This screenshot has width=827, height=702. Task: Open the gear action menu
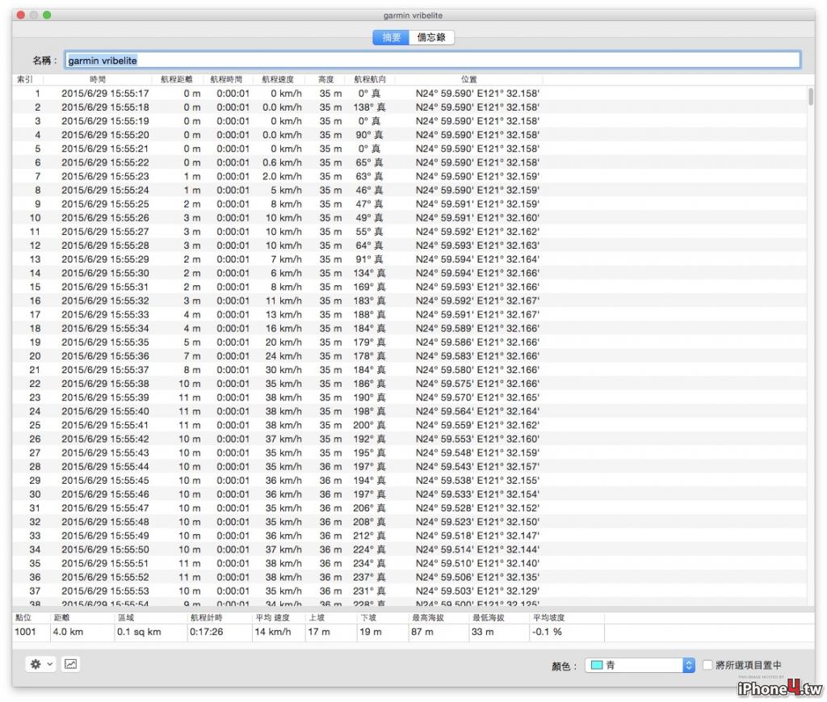(40, 664)
